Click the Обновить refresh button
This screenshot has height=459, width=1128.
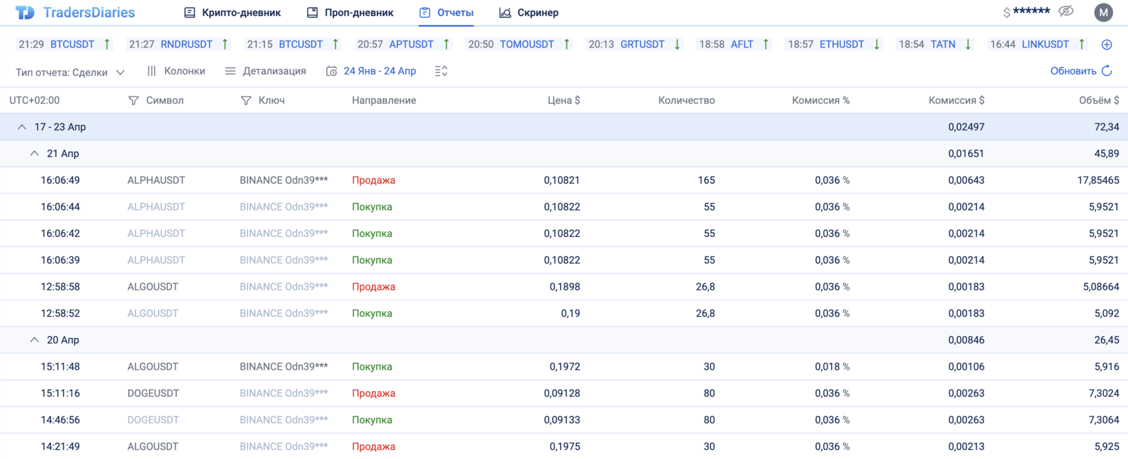tap(1081, 71)
